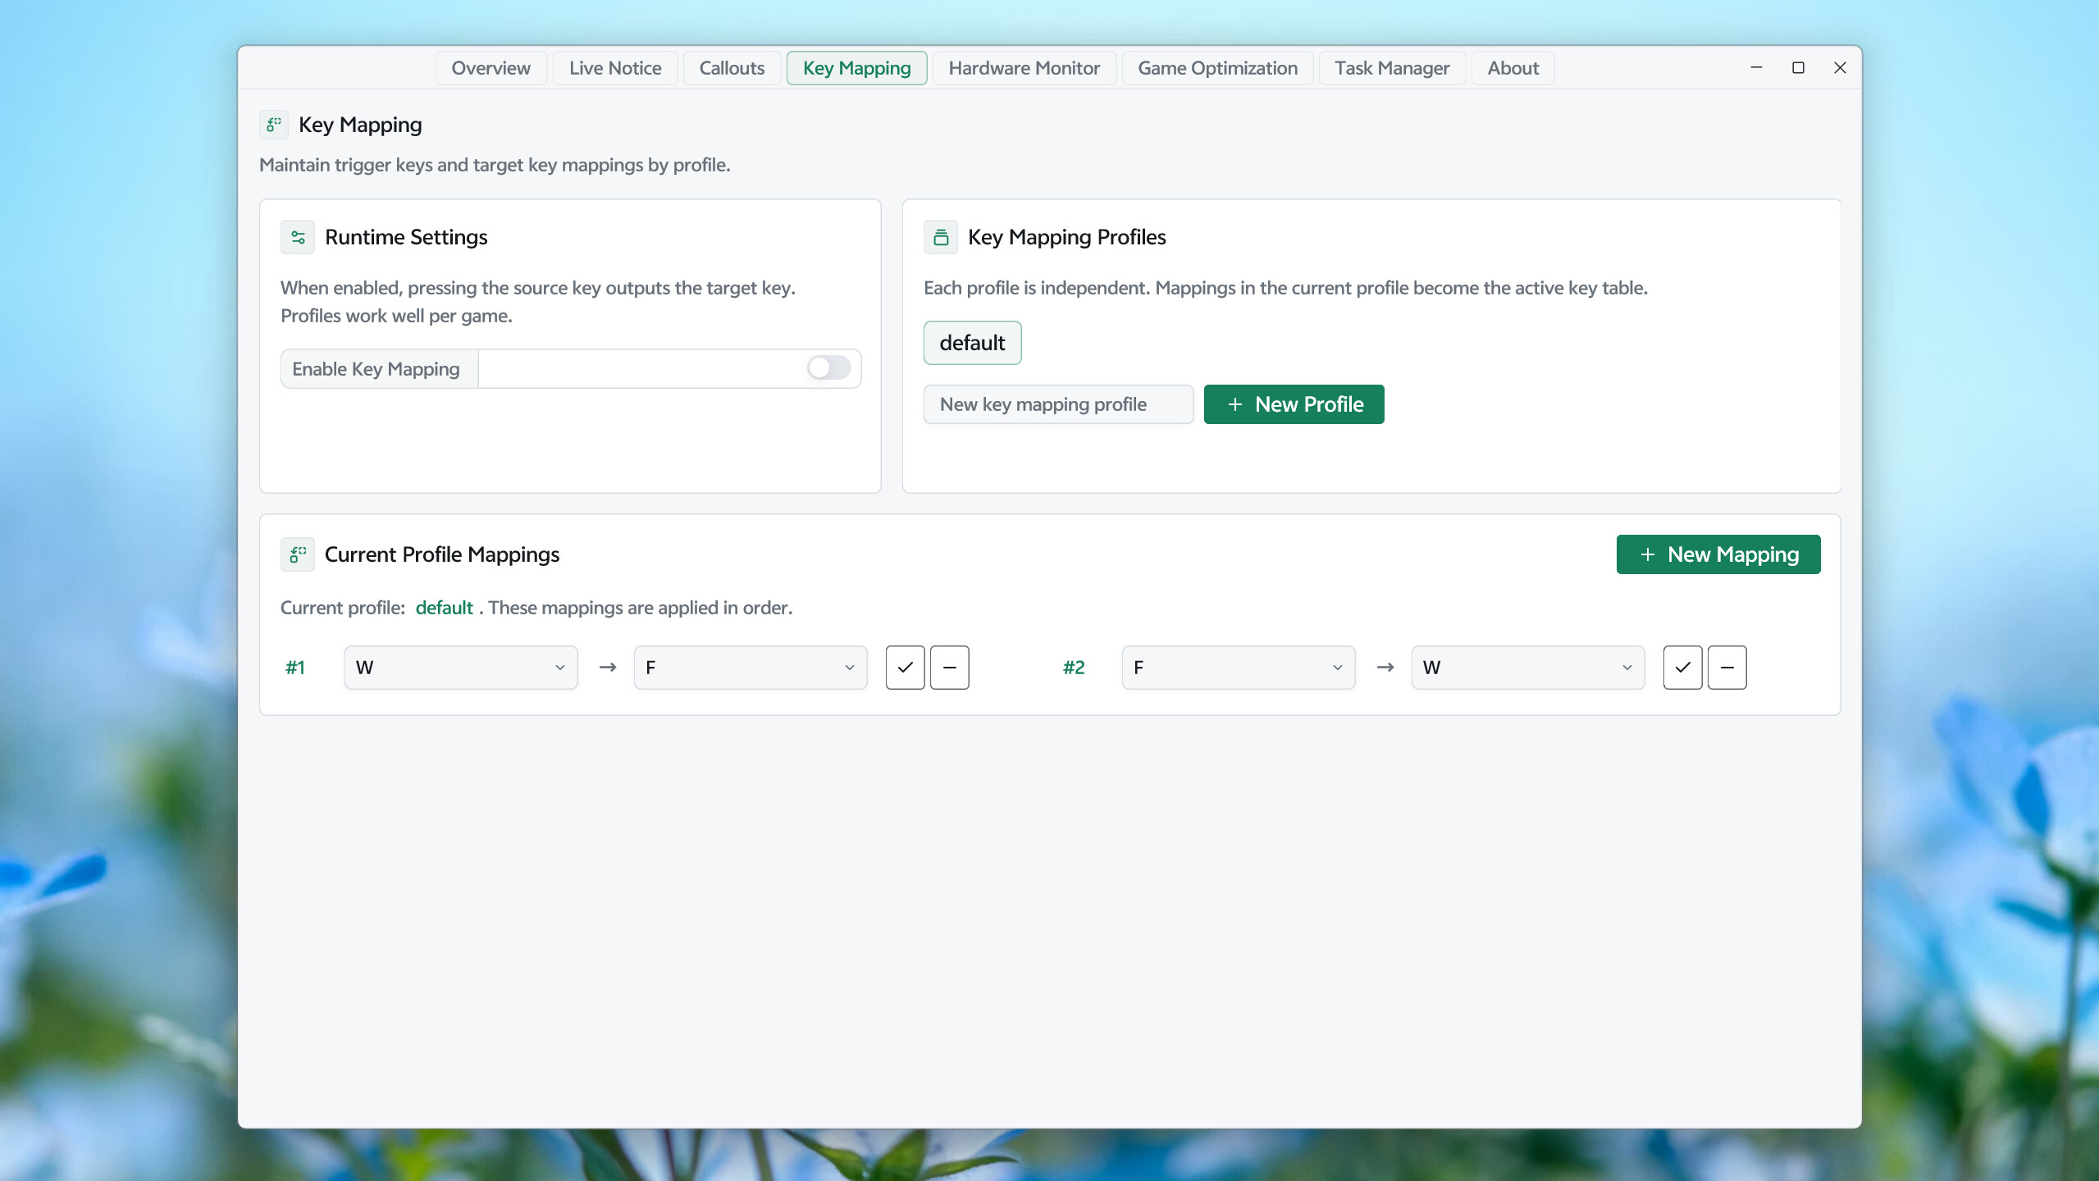Image resolution: width=2099 pixels, height=1181 pixels.
Task: Select the default profile chip
Action: (x=972, y=343)
